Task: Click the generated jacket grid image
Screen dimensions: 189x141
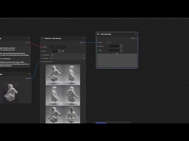Action: pyautogui.click(x=63, y=94)
